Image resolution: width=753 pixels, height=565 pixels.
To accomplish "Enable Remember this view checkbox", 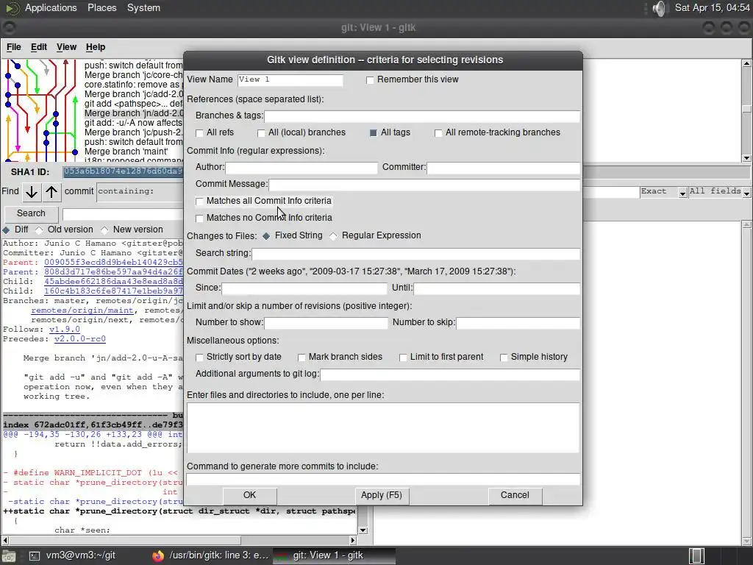I will (x=370, y=80).
